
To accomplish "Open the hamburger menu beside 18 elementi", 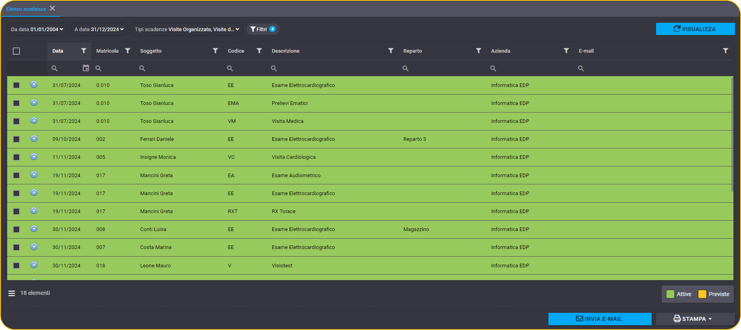I will coord(12,293).
